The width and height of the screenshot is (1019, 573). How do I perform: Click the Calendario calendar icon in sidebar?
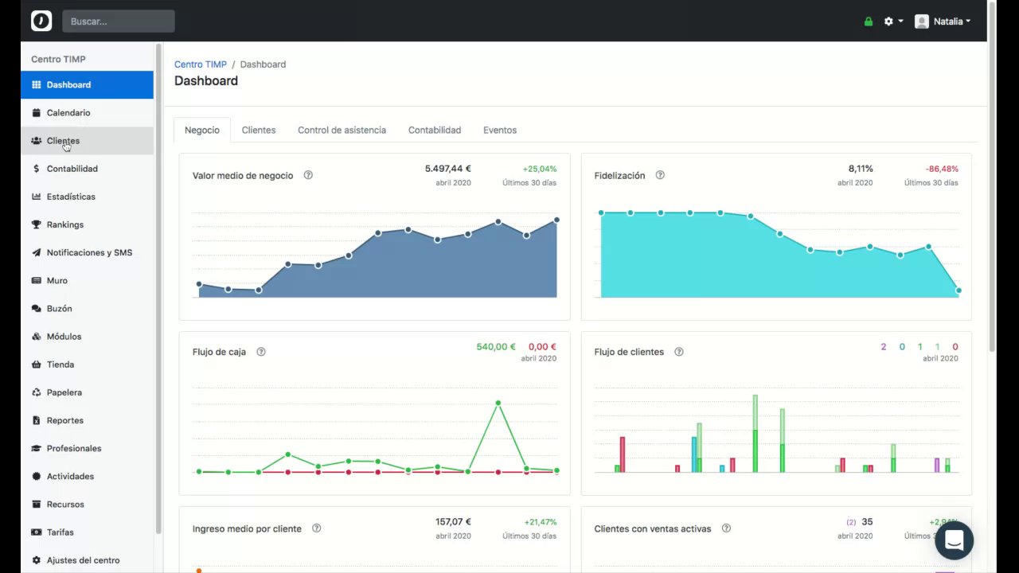[37, 113]
